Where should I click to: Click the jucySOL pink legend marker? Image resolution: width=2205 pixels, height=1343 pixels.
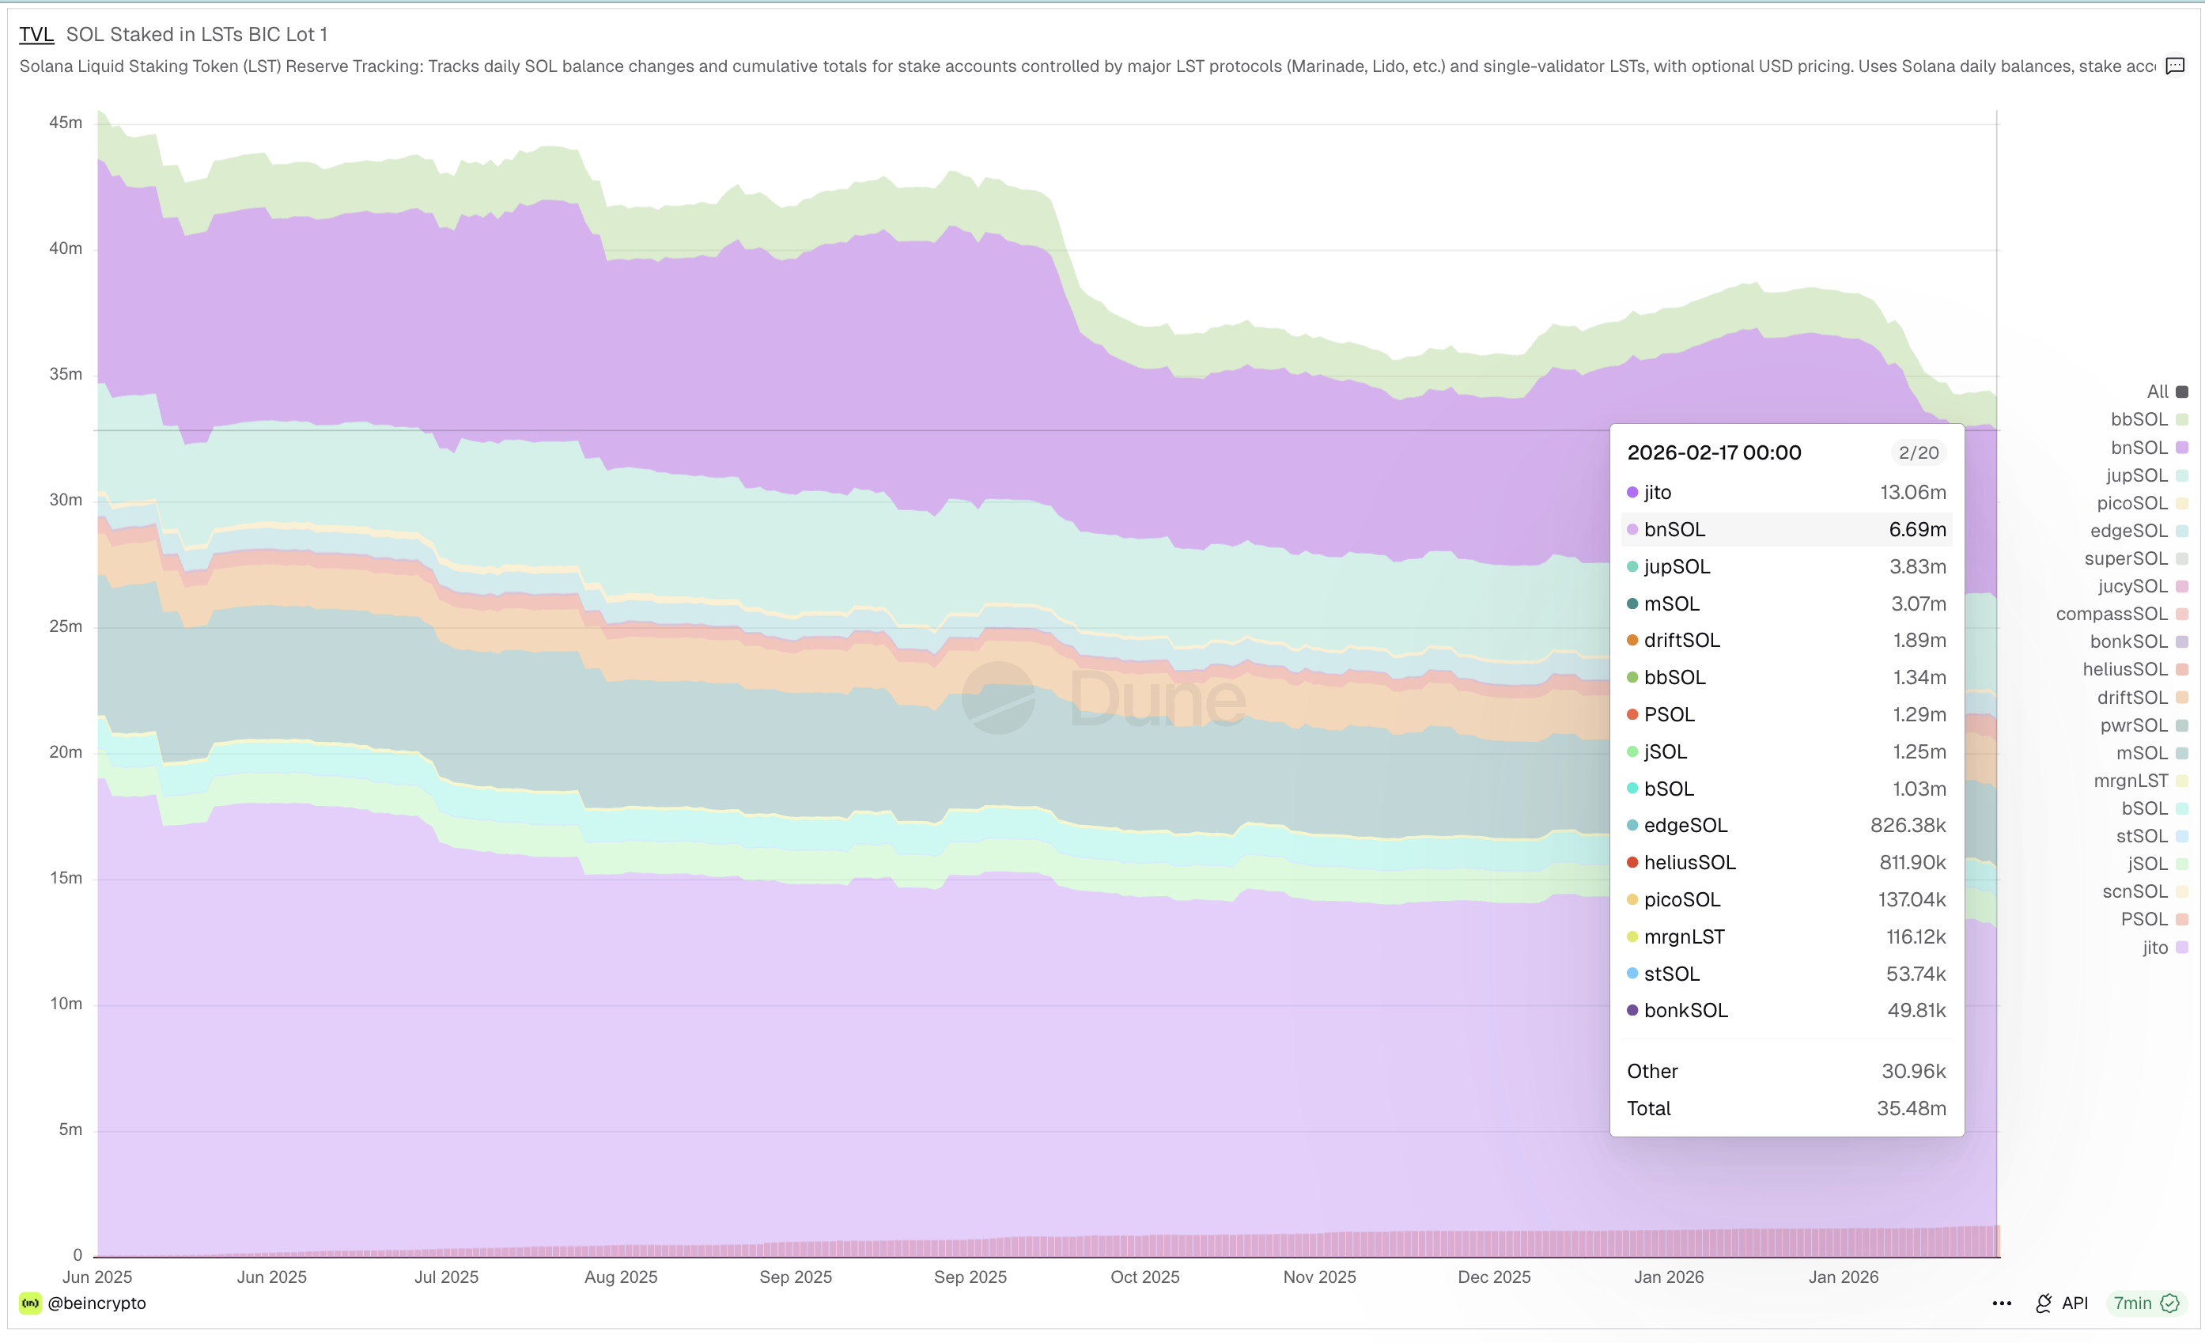[2182, 586]
